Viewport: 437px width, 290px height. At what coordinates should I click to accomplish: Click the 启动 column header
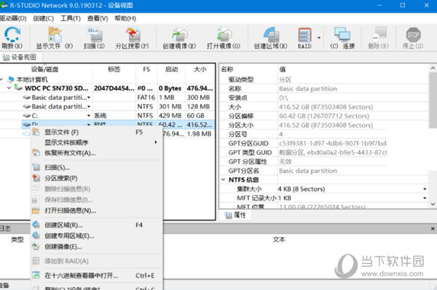point(171,69)
